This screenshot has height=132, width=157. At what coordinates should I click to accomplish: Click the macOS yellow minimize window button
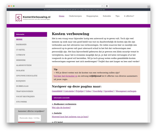[x=11, y=6]
